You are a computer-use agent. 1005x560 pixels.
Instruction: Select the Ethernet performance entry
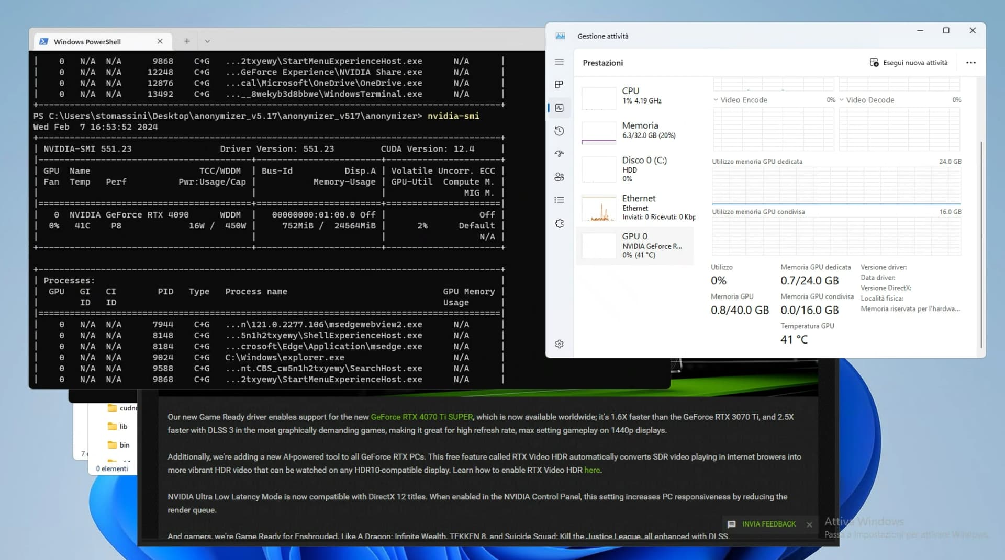[x=635, y=207]
